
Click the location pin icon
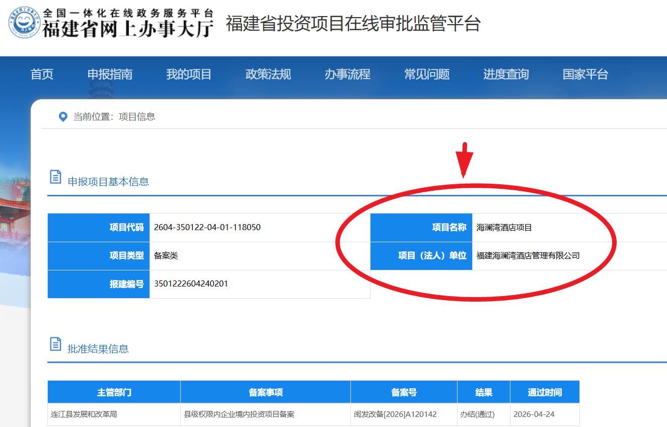pyautogui.click(x=63, y=117)
